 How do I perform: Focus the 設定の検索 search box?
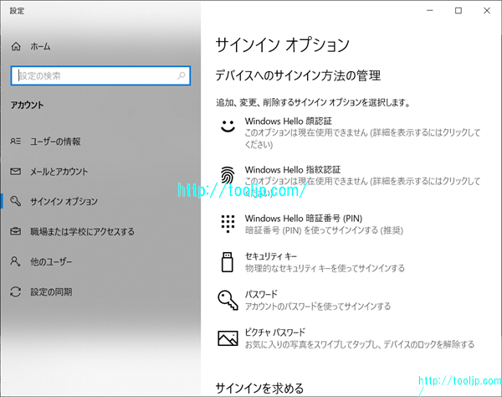(x=100, y=75)
